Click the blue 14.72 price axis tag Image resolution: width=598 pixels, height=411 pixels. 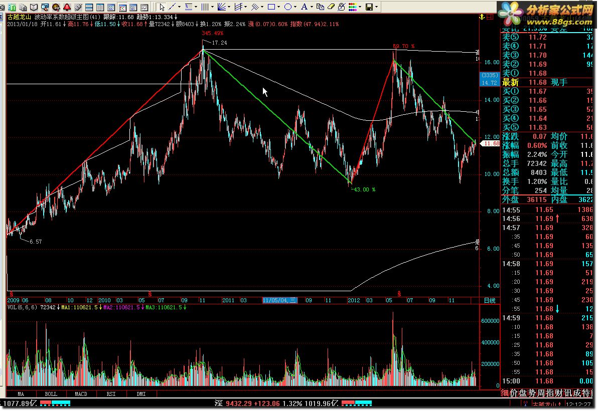pyautogui.click(x=489, y=83)
